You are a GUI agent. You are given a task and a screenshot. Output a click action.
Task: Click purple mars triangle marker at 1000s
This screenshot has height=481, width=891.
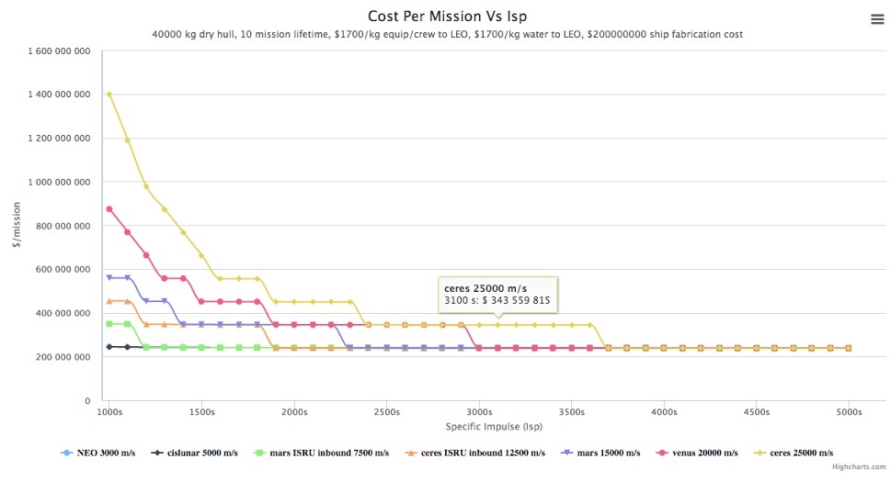click(x=109, y=277)
